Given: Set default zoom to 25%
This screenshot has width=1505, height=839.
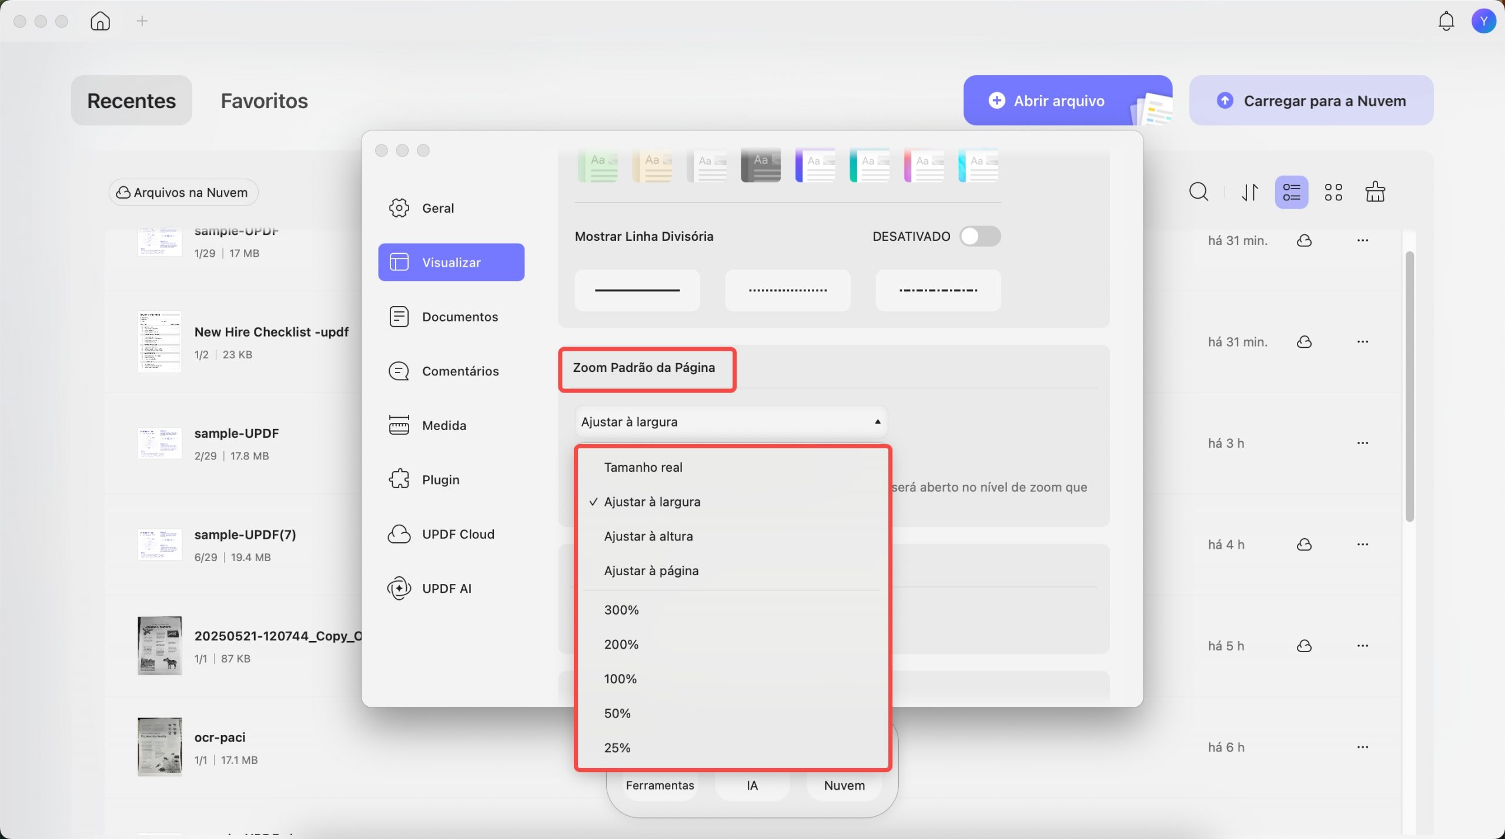Looking at the screenshot, I should click(x=732, y=748).
